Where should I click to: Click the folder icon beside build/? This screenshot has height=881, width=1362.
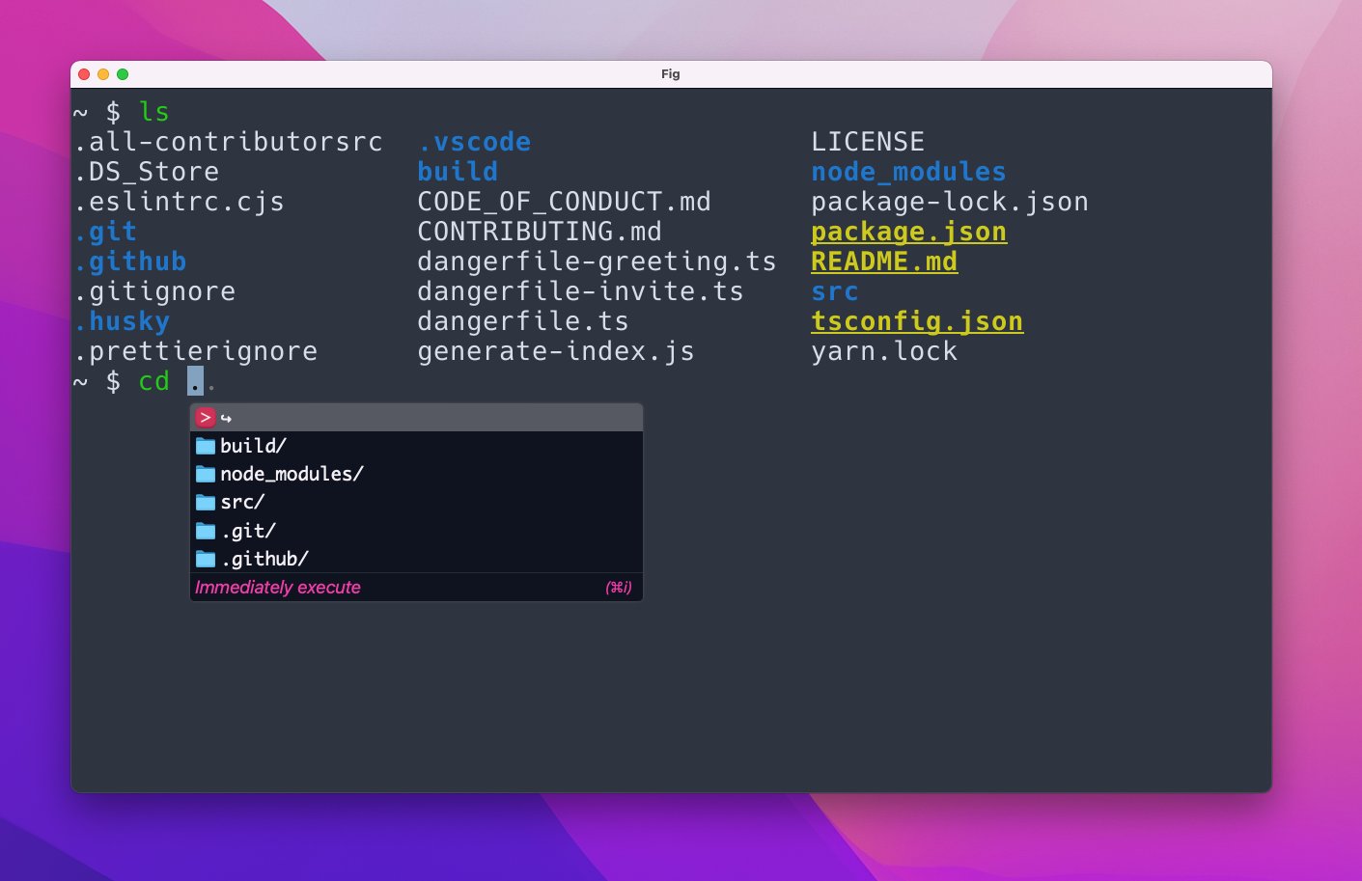pyautogui.click(x=206, y=446)
